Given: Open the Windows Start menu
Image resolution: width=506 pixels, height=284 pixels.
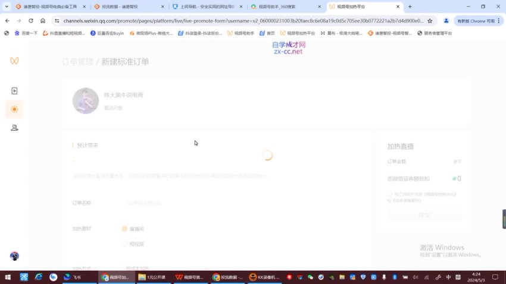Looking at the screenshot, I should coord(8,277).
